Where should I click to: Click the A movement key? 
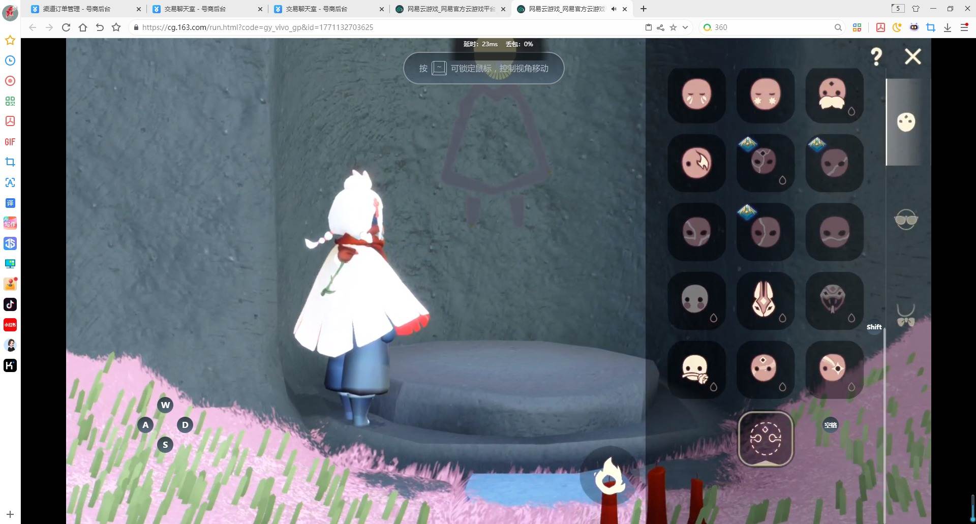pyautogui.click(x=145, y=425)
